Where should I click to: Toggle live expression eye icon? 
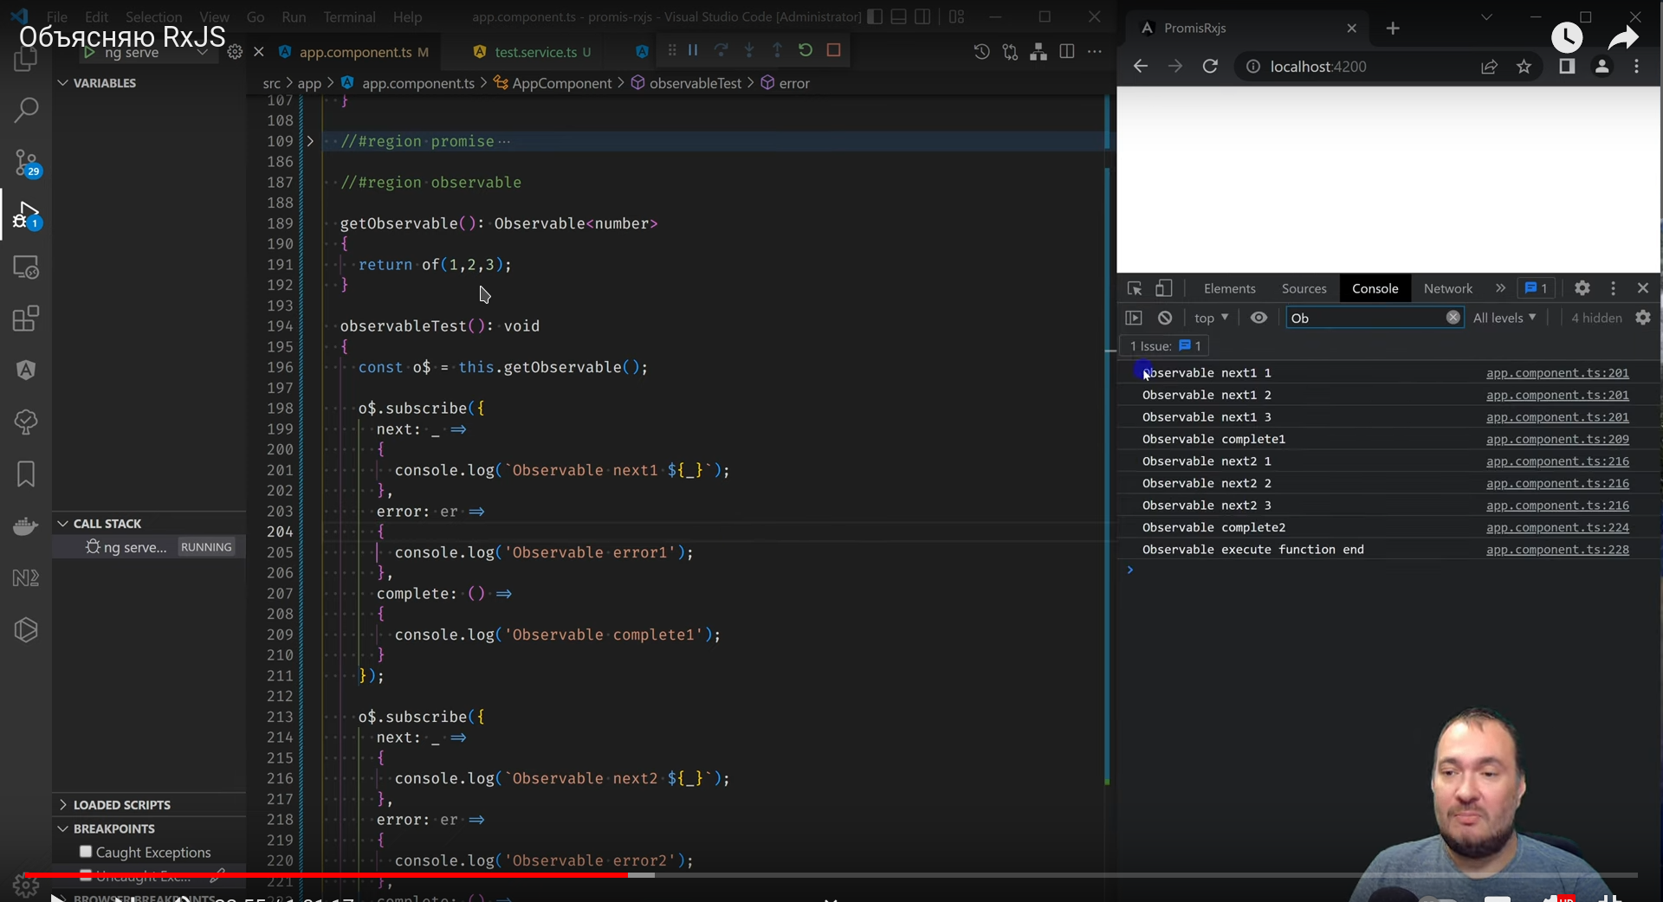1259,318
